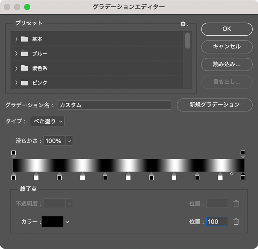
Task: Select the ブルー folder icon
Action: (24, 54)
